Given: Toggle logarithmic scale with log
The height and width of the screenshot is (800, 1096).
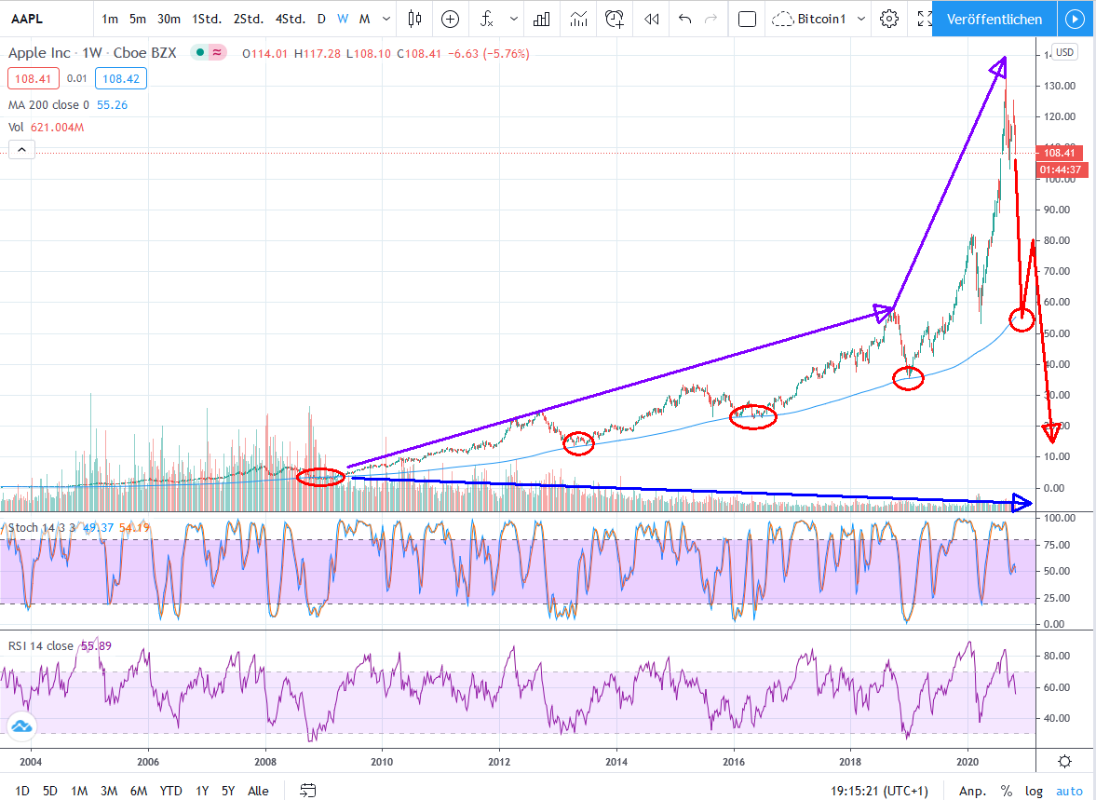Looking at the screenshot, I should (1034, 791).
